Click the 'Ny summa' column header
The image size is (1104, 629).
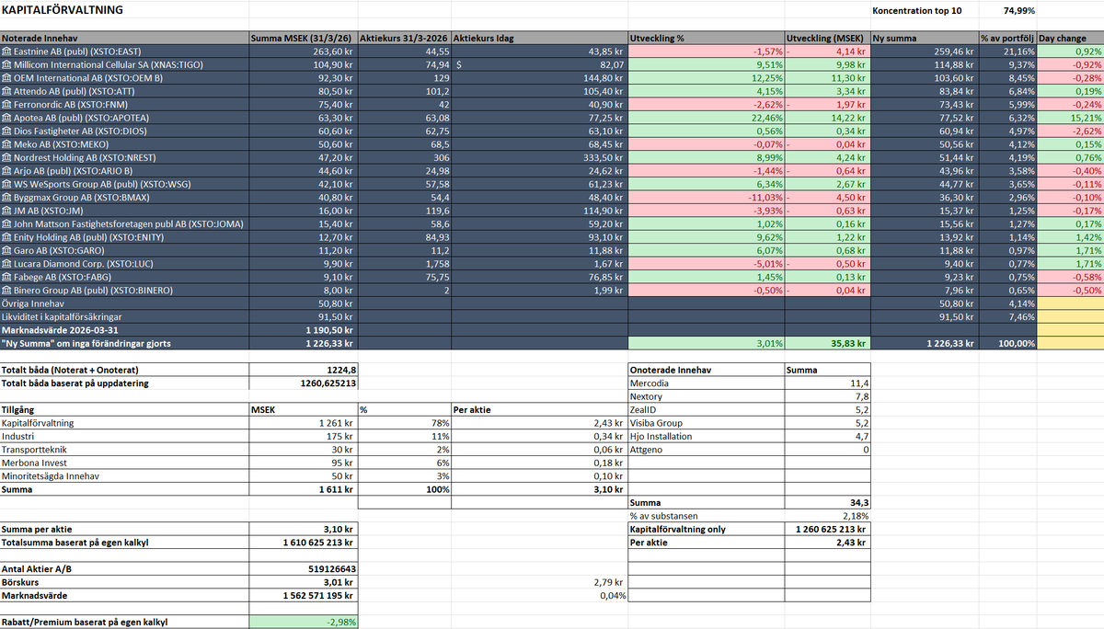click(925, 39)
